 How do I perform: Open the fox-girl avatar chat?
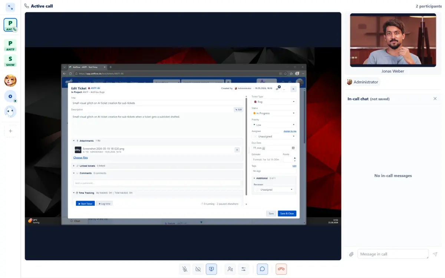pos(10,80)
